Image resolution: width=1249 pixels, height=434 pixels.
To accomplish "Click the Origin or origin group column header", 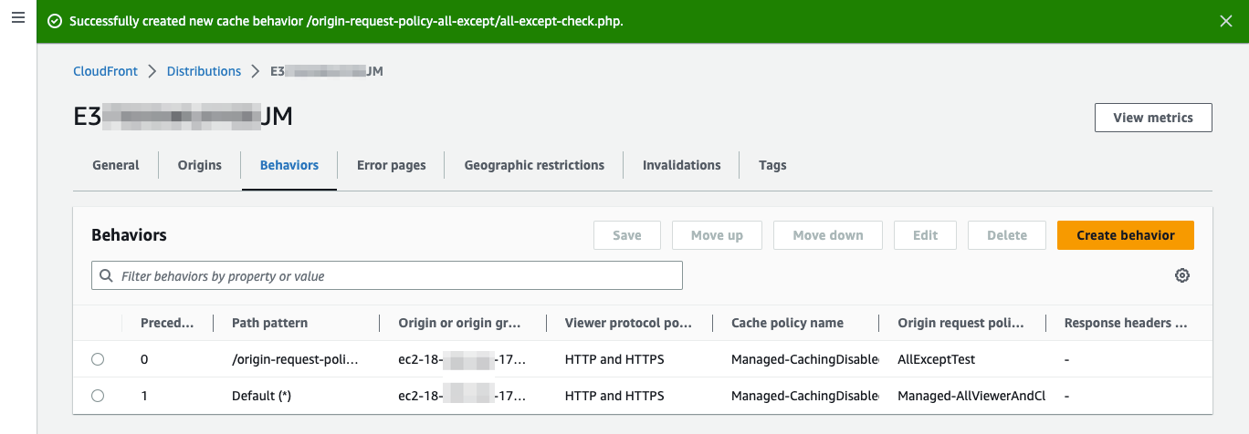I will click(x=459, y=323).
